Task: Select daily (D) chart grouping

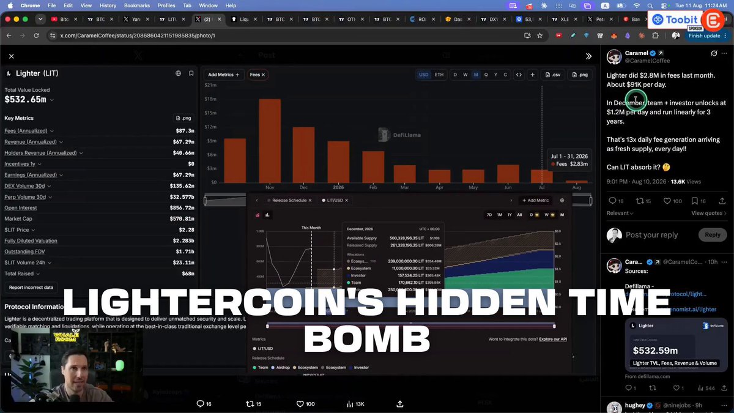Action: coord(455,75)
